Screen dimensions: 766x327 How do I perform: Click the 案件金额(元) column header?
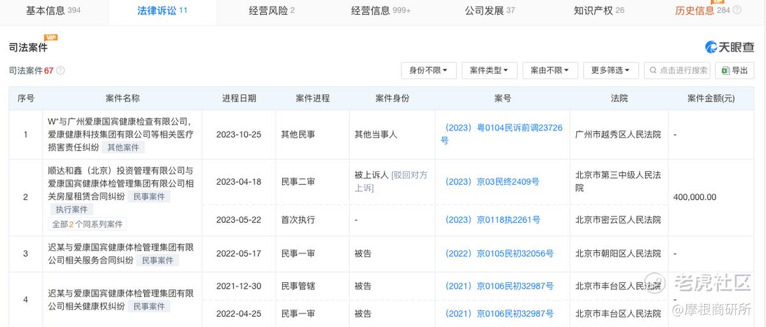pyautogui.click(x=711, y=98)
